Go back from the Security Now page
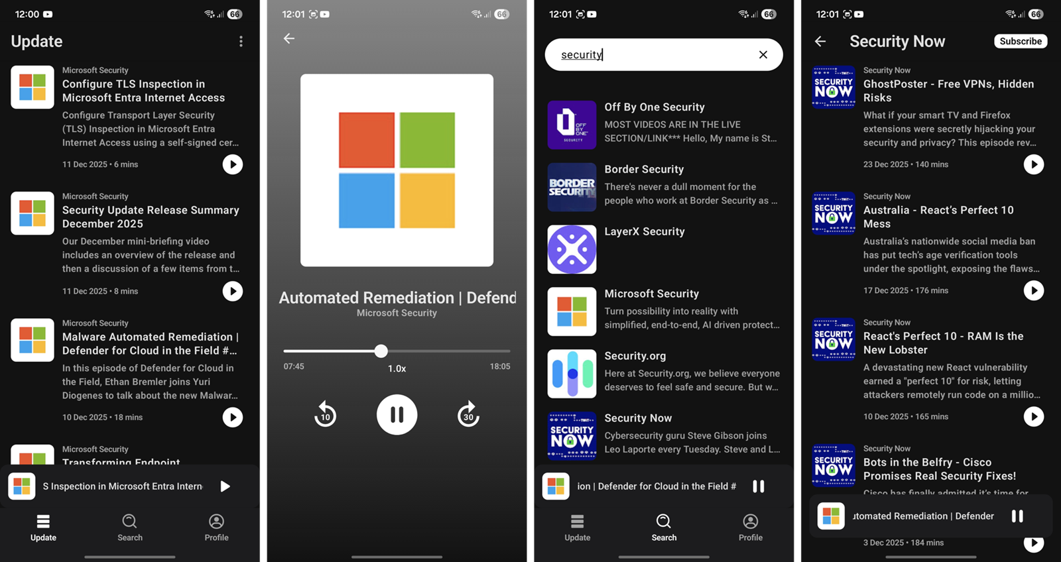1061x562 pixels. coord(820,42)
